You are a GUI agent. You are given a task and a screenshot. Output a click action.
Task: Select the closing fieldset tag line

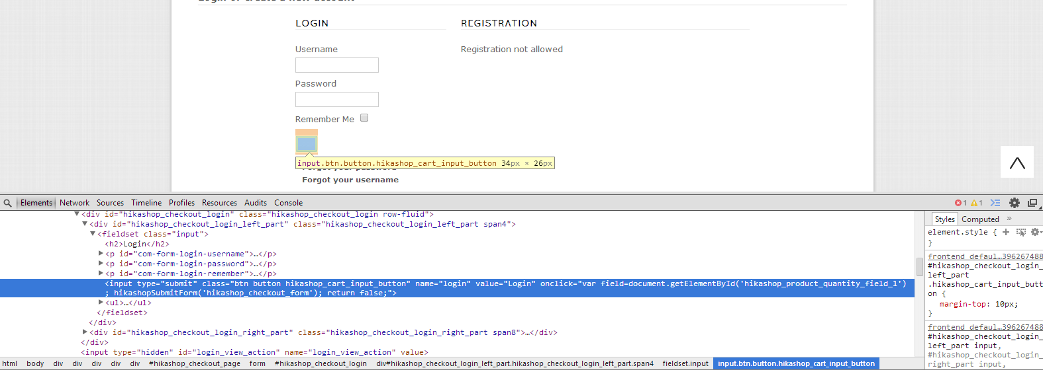(x=123, y=313)
